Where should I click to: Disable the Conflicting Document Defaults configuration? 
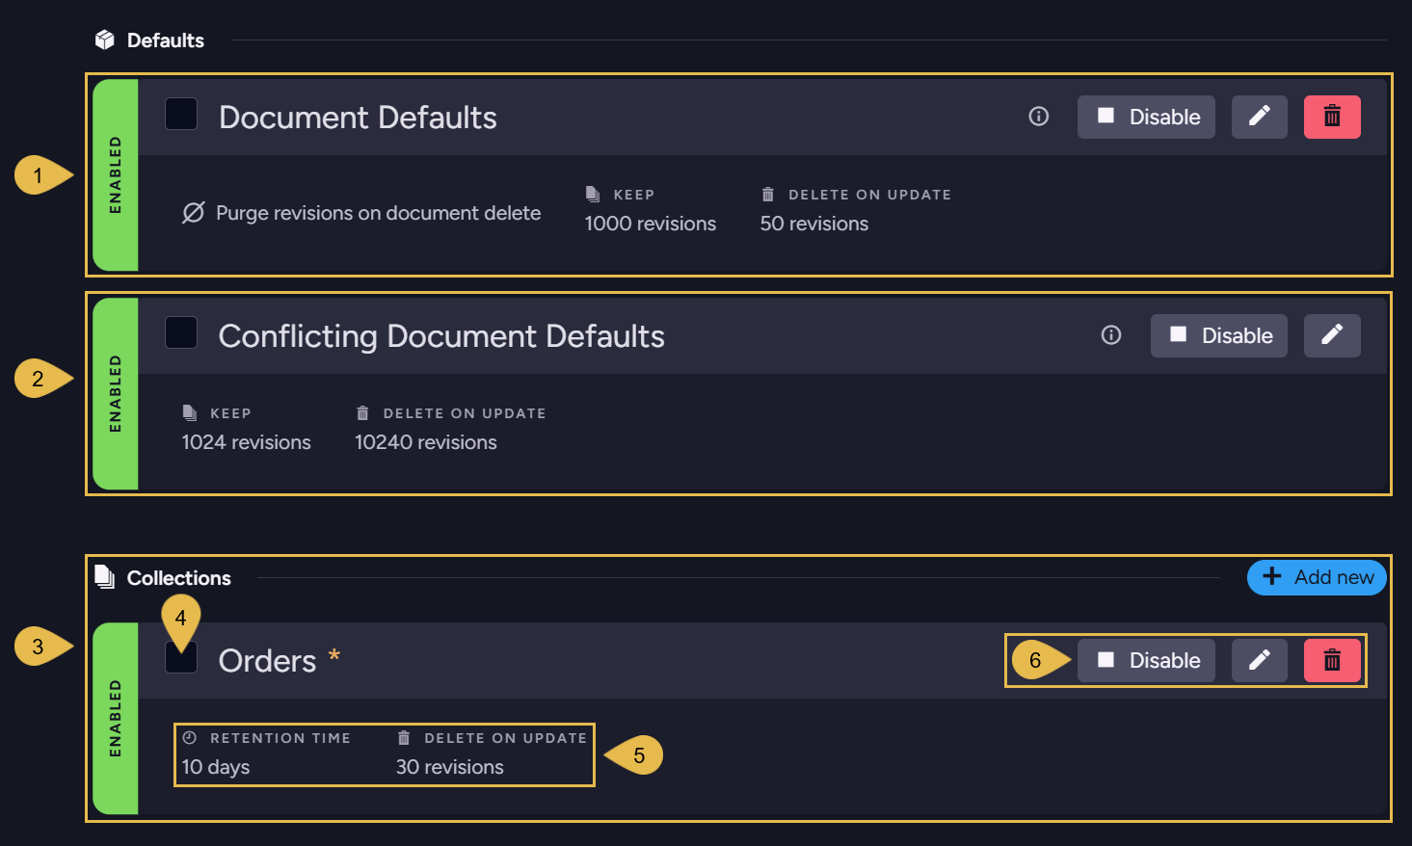click(x=1219, y=335)
